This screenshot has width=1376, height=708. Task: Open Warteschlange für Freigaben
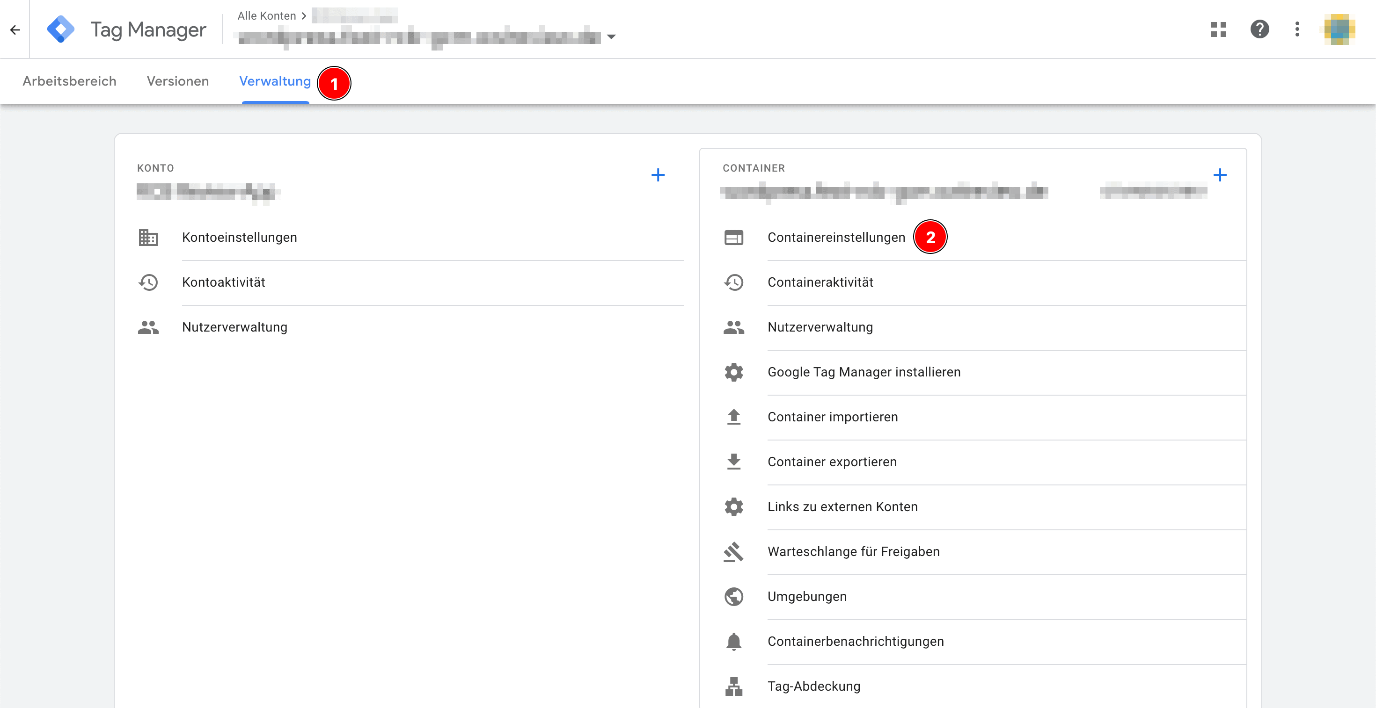[853, 552]
